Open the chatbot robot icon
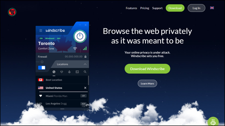This screenshot has width=225, height=126. tap(213, 122)
